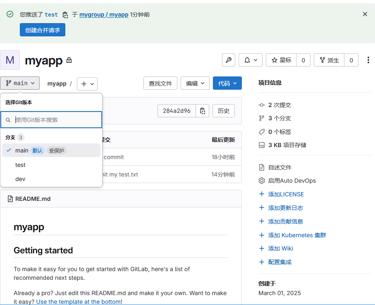Expand the 编辑 dropdown
This screenshot has width=375, height=305.
click(195, 83)
